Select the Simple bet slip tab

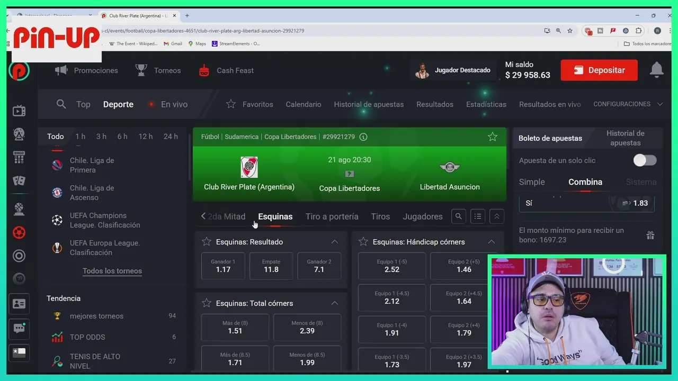tap(532, 182)
